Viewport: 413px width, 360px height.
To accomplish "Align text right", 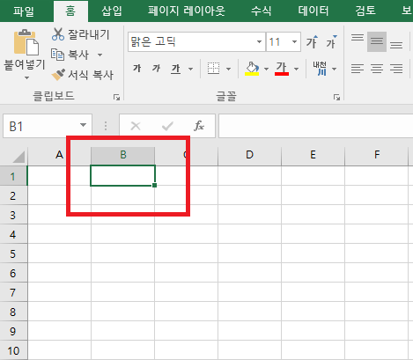I will point(396,69).
